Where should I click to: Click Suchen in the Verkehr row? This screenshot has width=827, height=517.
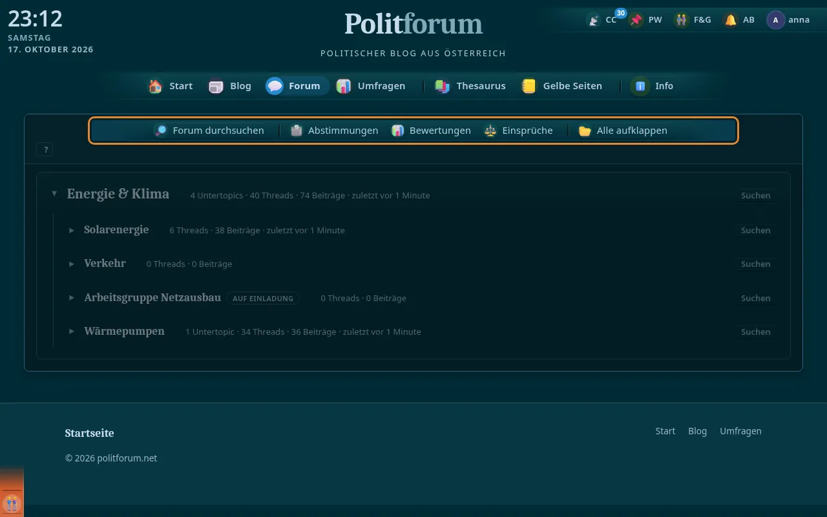[755, 264]
